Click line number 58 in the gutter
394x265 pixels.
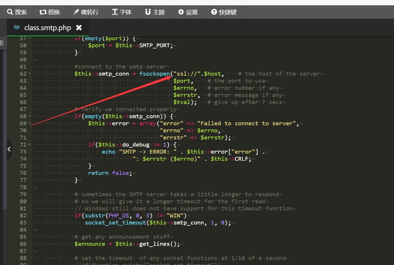[x=23, y=45]
